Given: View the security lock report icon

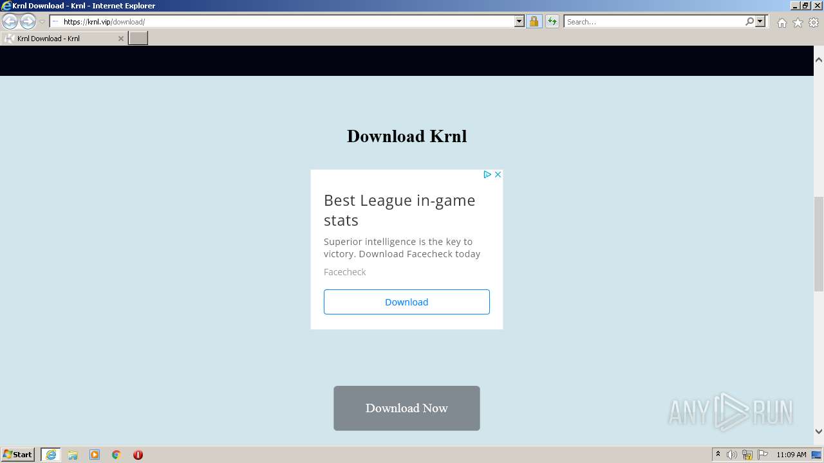Looking at the screenshot, I should [534, 21].
